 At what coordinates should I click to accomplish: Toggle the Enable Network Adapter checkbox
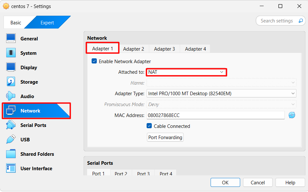pyautogui.click(x=94, y=61)
